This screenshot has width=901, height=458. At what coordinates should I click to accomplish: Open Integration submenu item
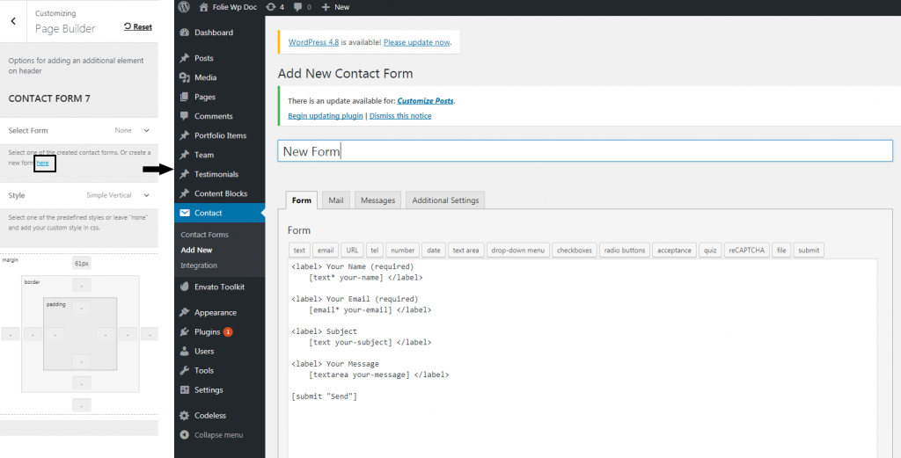tap(199, 265)
